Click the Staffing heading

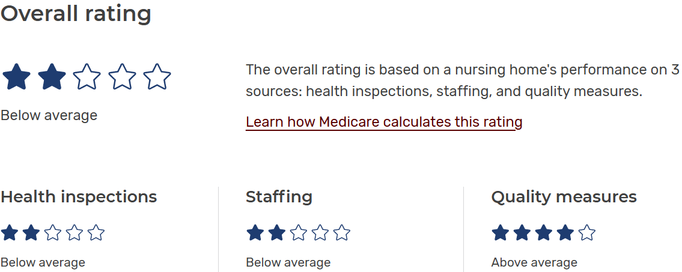(279, 197)
